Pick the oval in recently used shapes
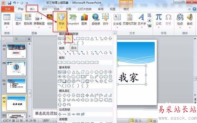The image size is (197, 123). click(82, 38)
